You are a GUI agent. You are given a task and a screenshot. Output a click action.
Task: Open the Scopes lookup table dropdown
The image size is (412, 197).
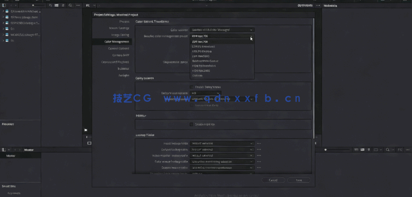[222, 168]
